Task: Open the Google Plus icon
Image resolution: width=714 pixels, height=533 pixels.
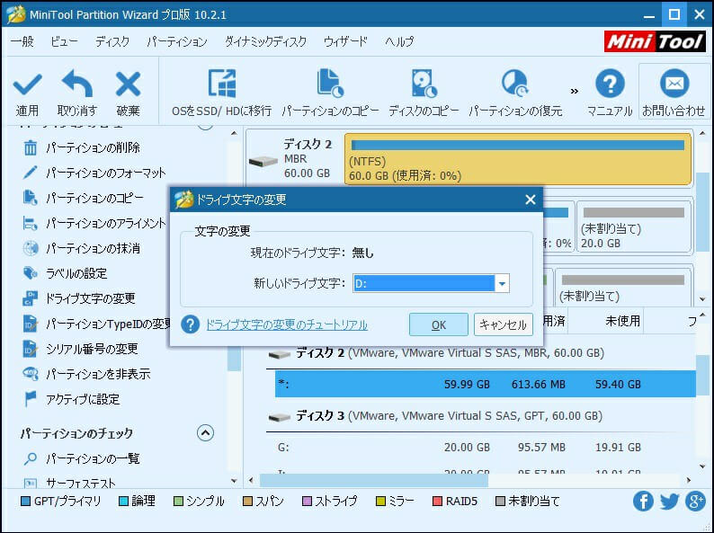Action: [x=696, y=502]
